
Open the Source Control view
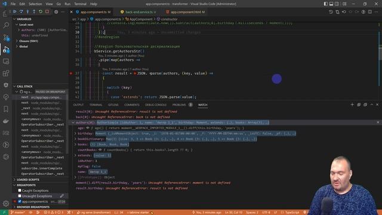tap(6, 37)
